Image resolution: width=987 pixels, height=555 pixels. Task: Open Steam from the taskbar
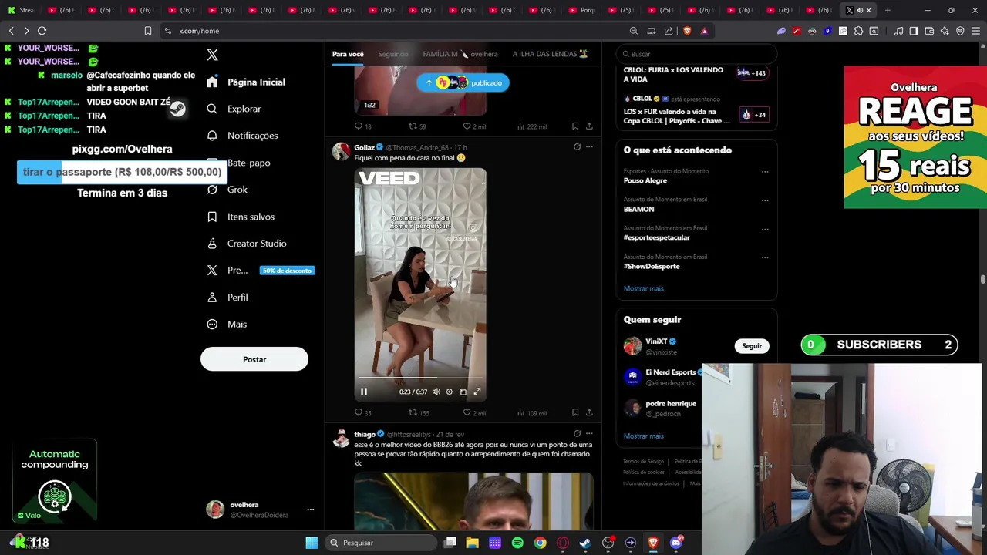point(585,543)
